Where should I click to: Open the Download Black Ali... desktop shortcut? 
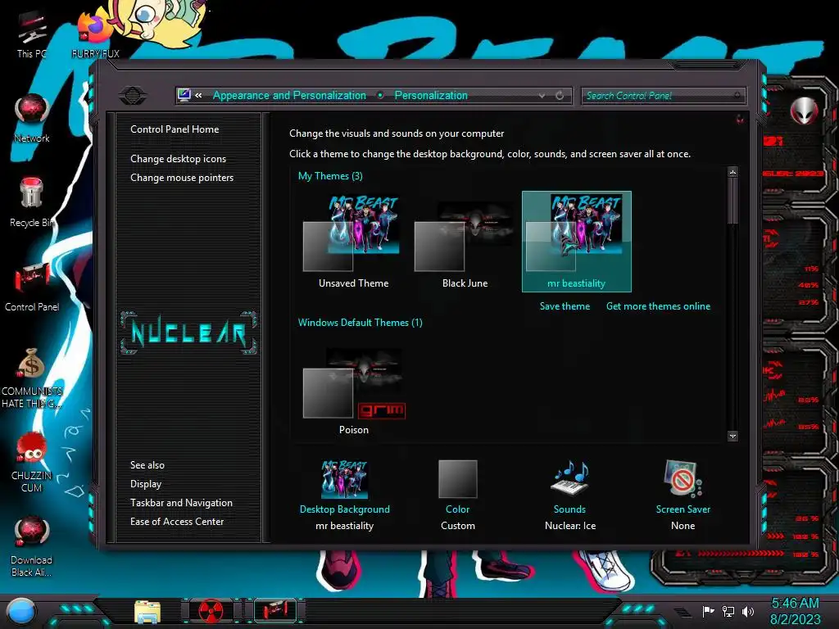[32, 546]
